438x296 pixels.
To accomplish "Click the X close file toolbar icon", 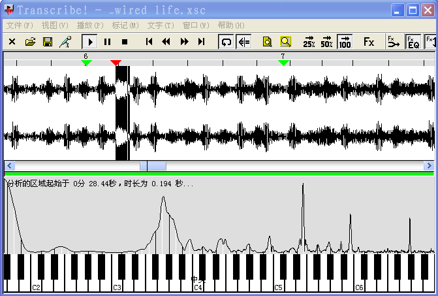I will coord(12,42).
